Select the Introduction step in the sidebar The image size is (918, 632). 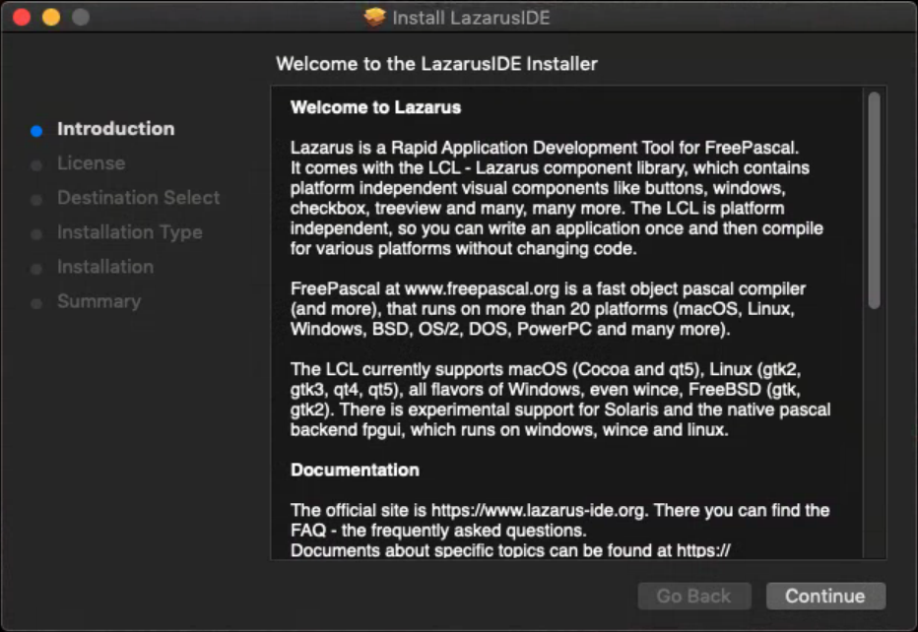coord(116,129)
